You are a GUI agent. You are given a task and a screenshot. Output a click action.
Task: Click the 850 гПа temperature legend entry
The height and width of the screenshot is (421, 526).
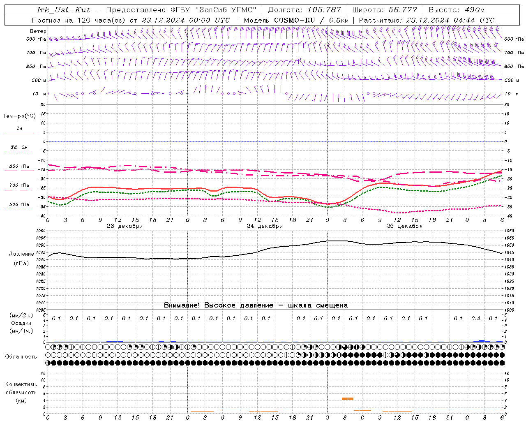pos(19,167)
